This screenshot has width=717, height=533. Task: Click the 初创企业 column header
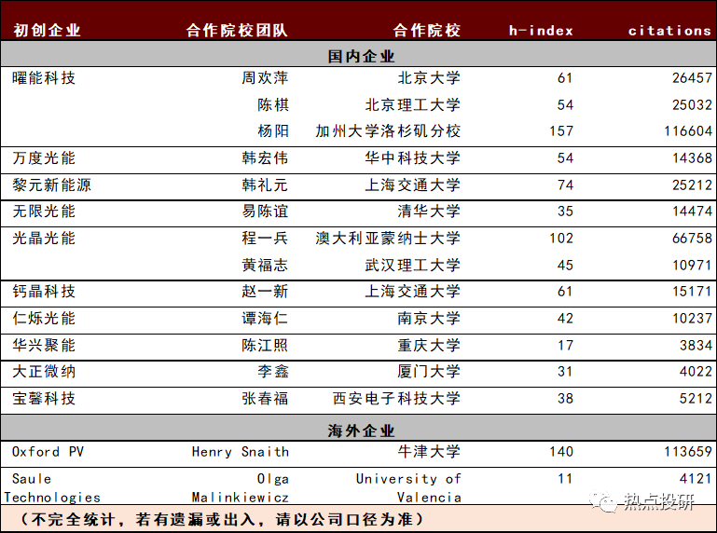point(47,30)
